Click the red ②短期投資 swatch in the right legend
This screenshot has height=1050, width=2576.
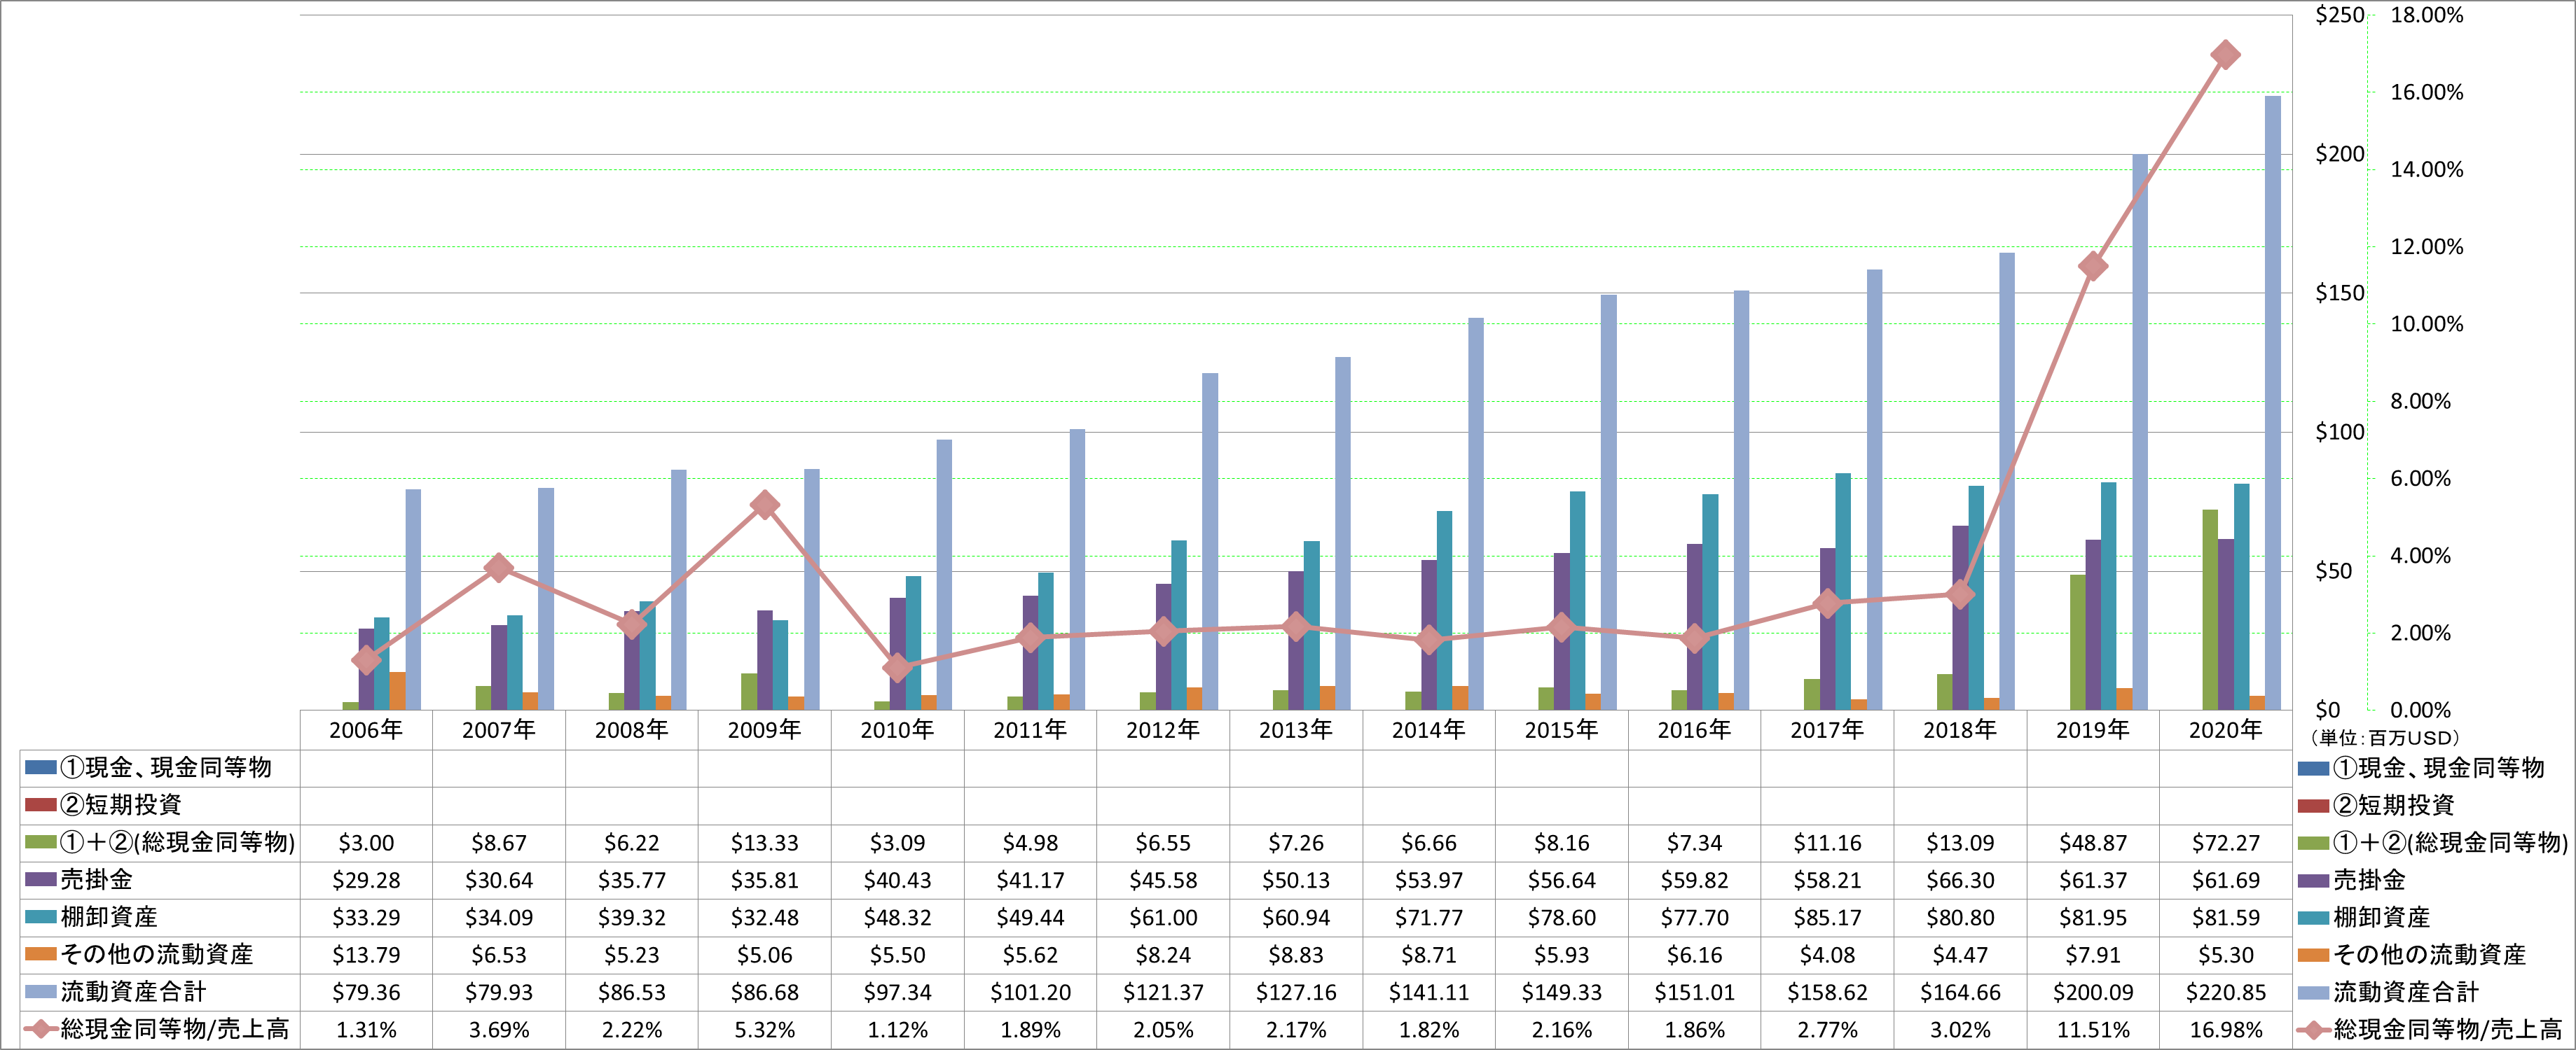coord(2313,805)
